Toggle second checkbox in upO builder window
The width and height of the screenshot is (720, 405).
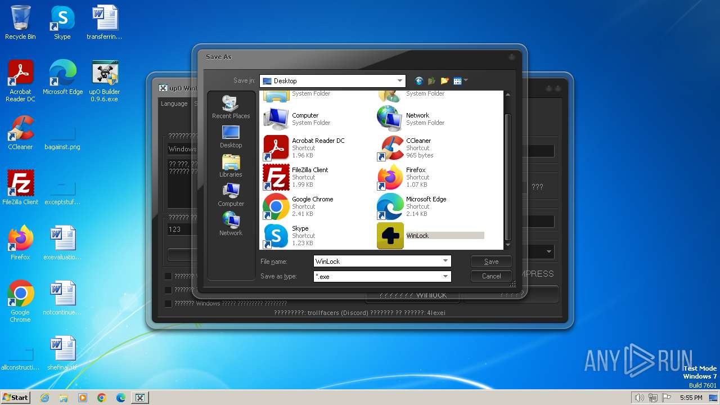tap(168, 290)
